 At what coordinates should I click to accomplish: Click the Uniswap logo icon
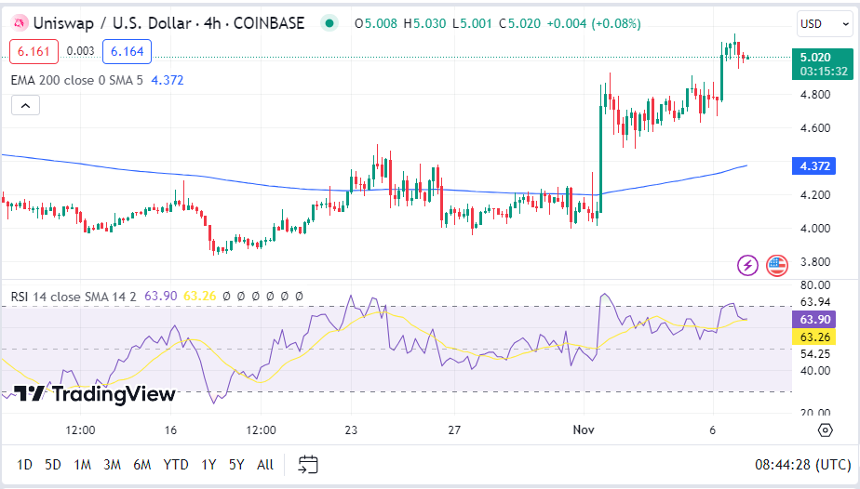[17, 23]
